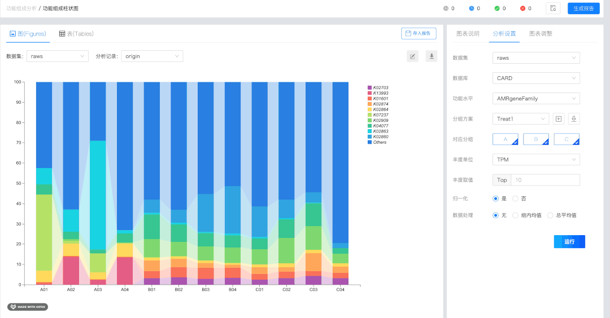
Task: Expand the settings panel 数据集 raws dropdown
Action: pyautogui.click(x=536, y=58)
